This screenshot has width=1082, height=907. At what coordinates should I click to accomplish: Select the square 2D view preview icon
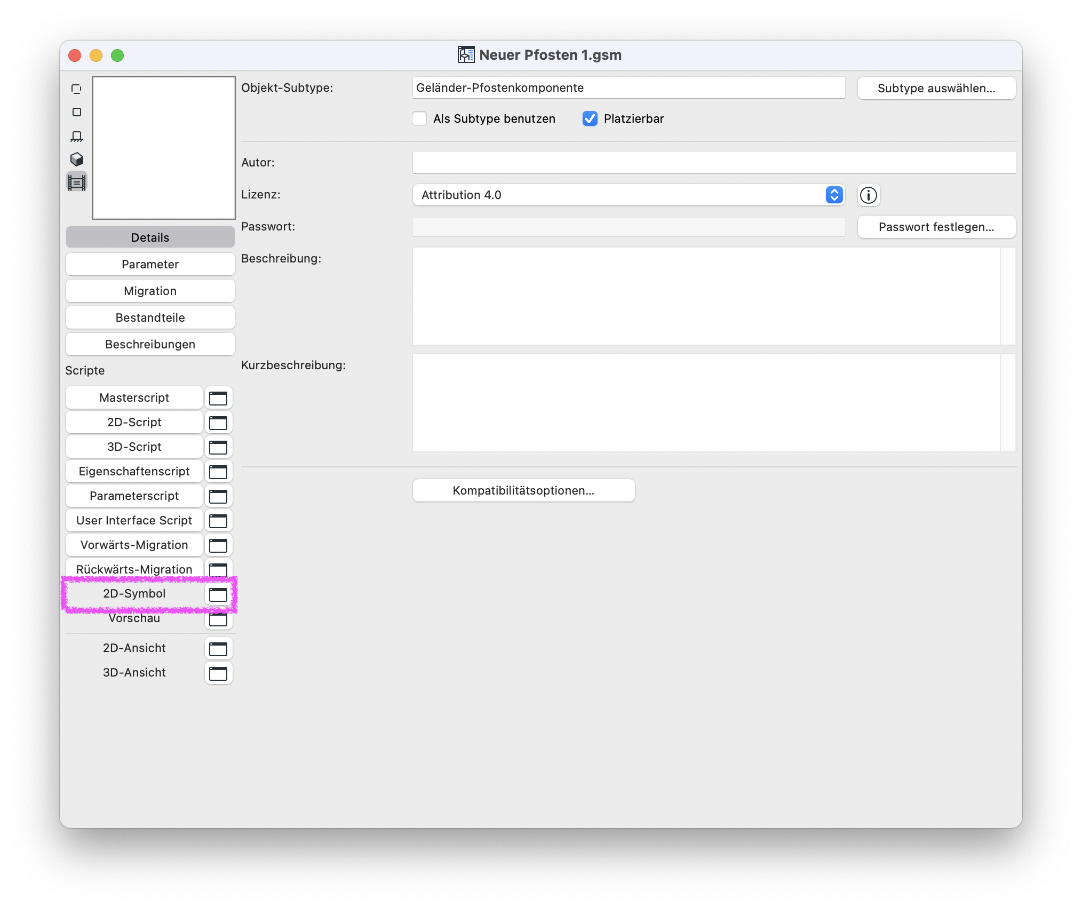[77, 112]
